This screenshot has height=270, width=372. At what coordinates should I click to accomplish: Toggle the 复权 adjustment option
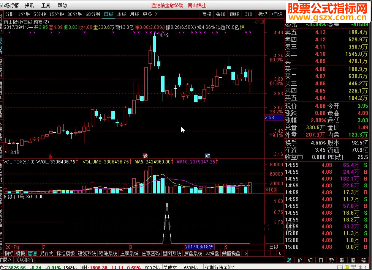coord(207,14)
